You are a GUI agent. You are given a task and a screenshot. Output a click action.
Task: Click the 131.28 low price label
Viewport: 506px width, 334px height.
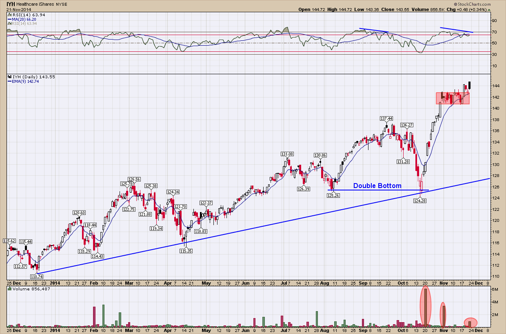(403, 161)
